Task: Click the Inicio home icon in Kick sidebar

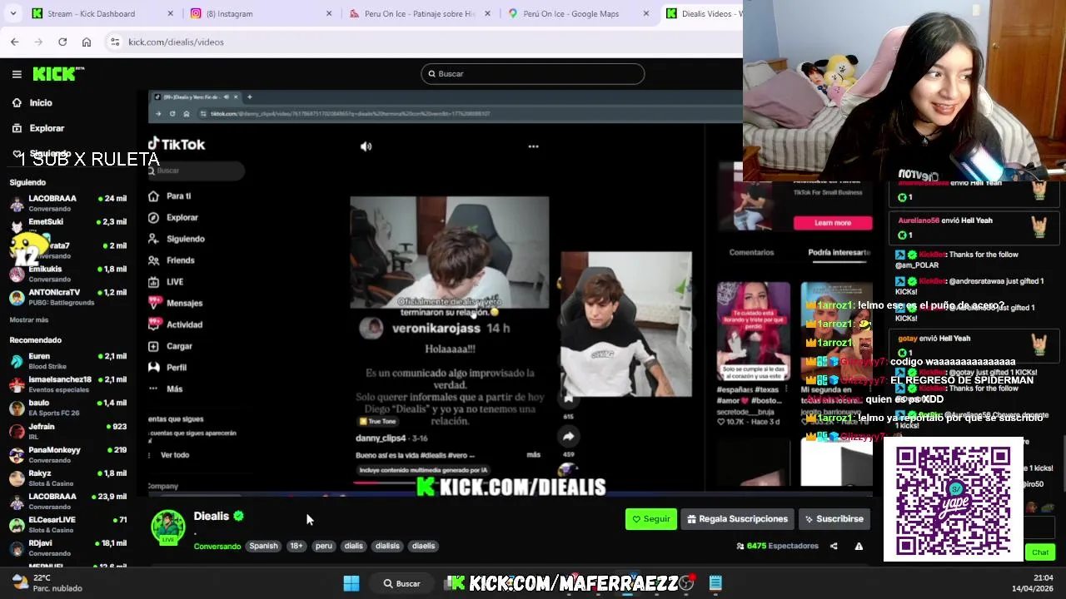Action: pos(17,103)
